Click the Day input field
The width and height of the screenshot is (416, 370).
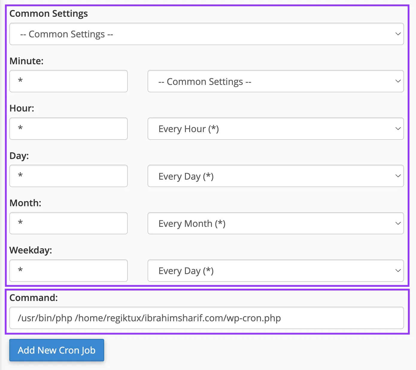69,176
